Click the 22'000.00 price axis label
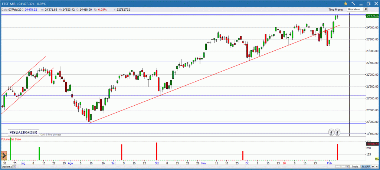380x170 pixels. pyautogui.click(x=373, y=75)
